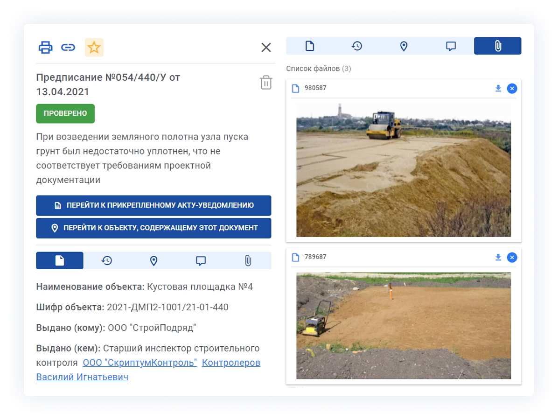558x420 pixels.
Task: Print the prescription document
Action: [x=46, y=47]
